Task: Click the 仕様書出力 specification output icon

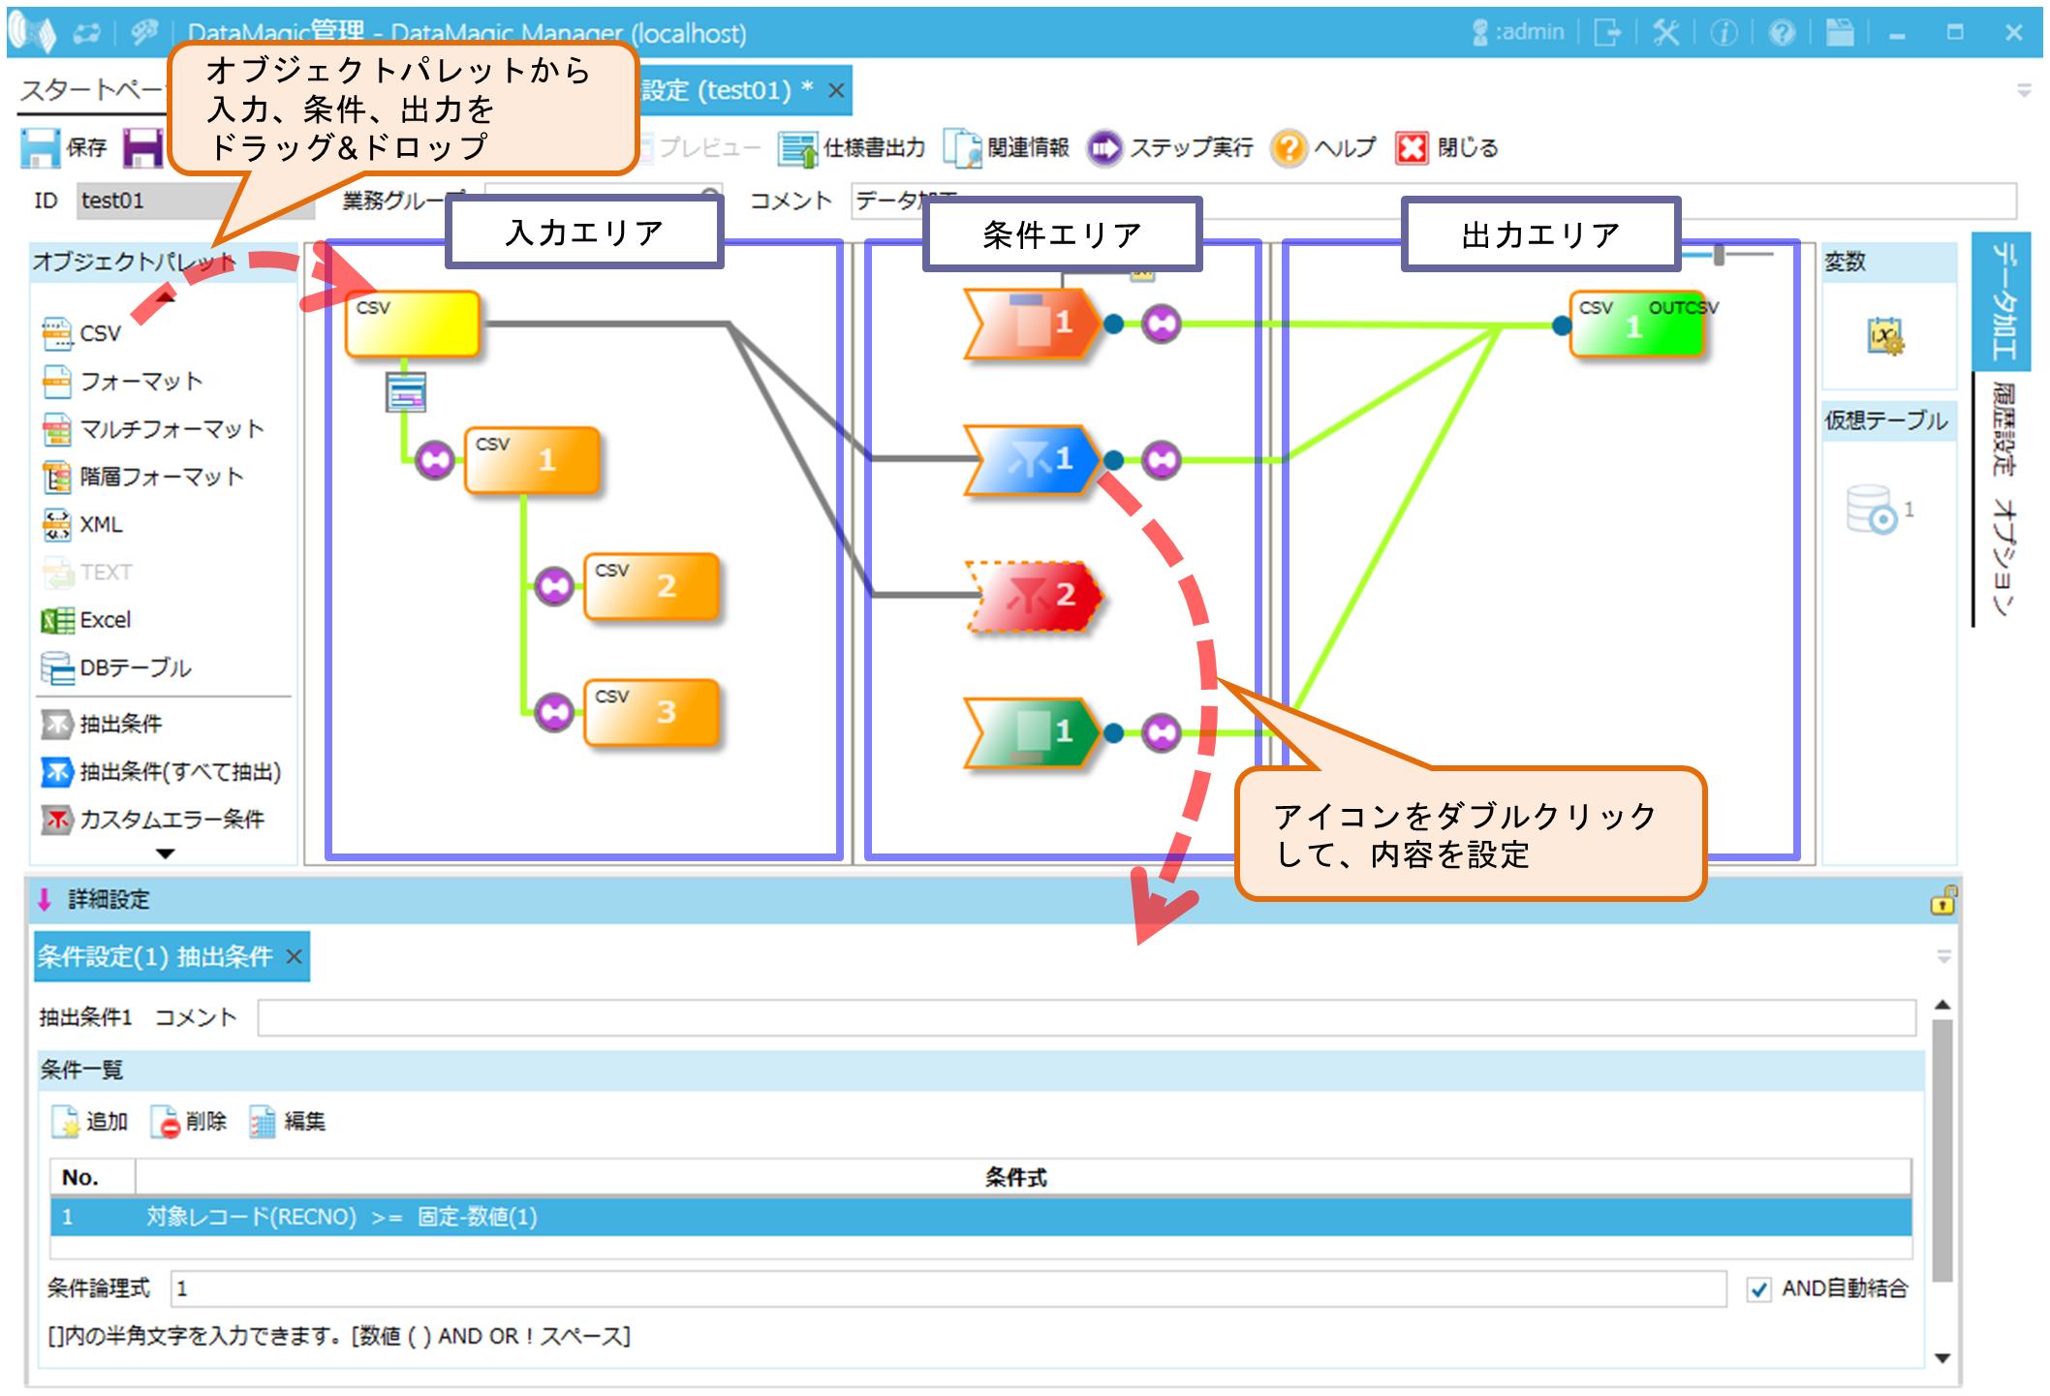Action: [x=798, y=148]
